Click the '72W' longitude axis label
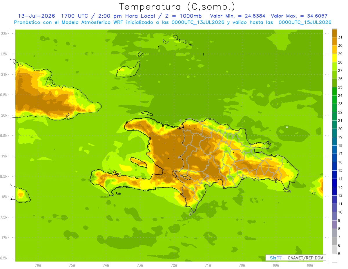 pyautogui.click(x=174, y=265)
